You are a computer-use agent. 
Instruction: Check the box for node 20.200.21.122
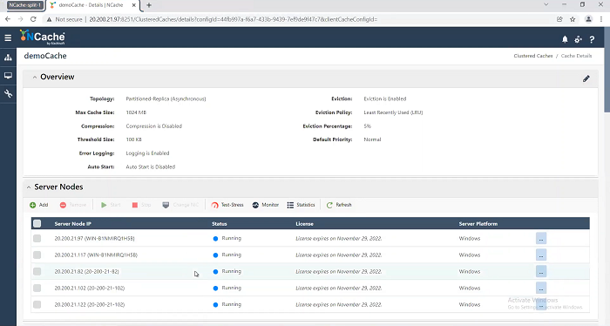point(37,304)
